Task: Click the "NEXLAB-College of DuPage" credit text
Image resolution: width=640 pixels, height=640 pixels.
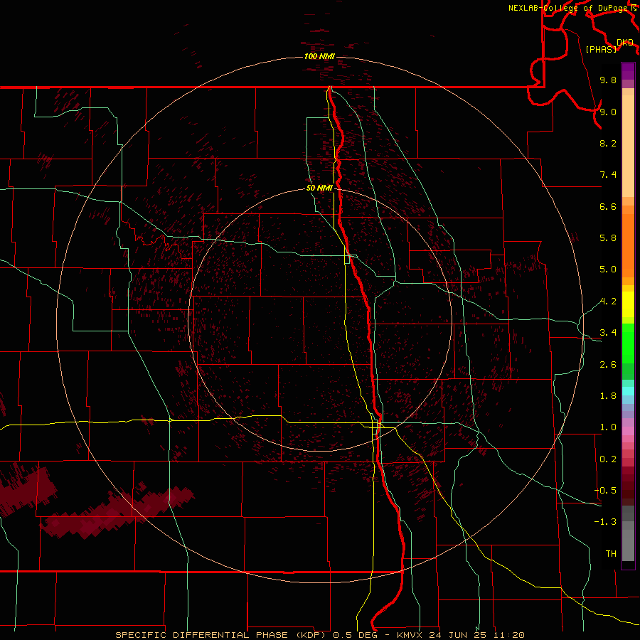Action: [x=567, y=8]
